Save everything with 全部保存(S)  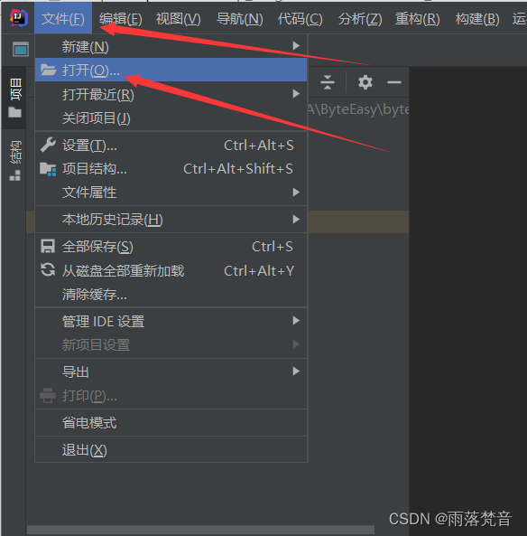(x=171, y=247)
